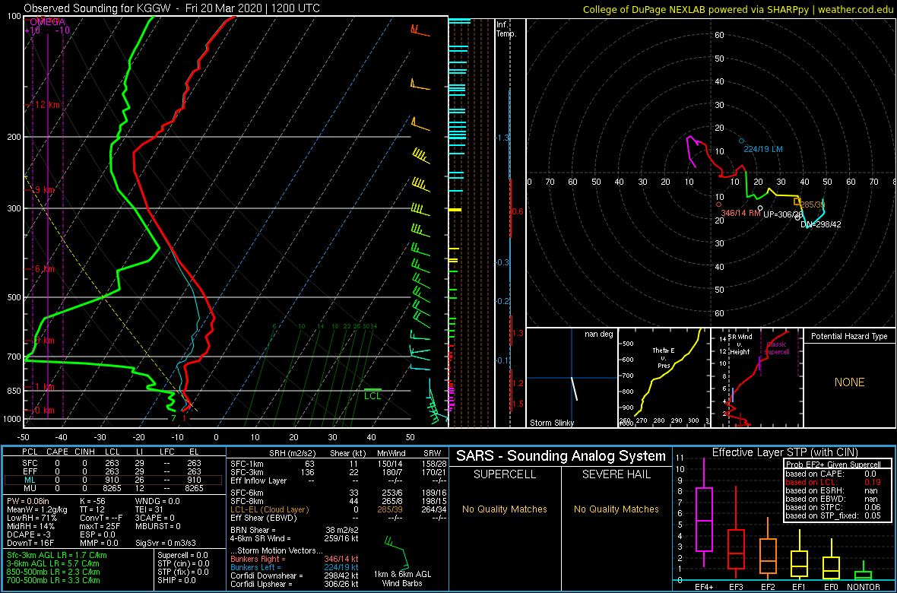This screenshot has width=897, height=593.
Task: Click the 'BRN Shear =' label
Action: 253,531
